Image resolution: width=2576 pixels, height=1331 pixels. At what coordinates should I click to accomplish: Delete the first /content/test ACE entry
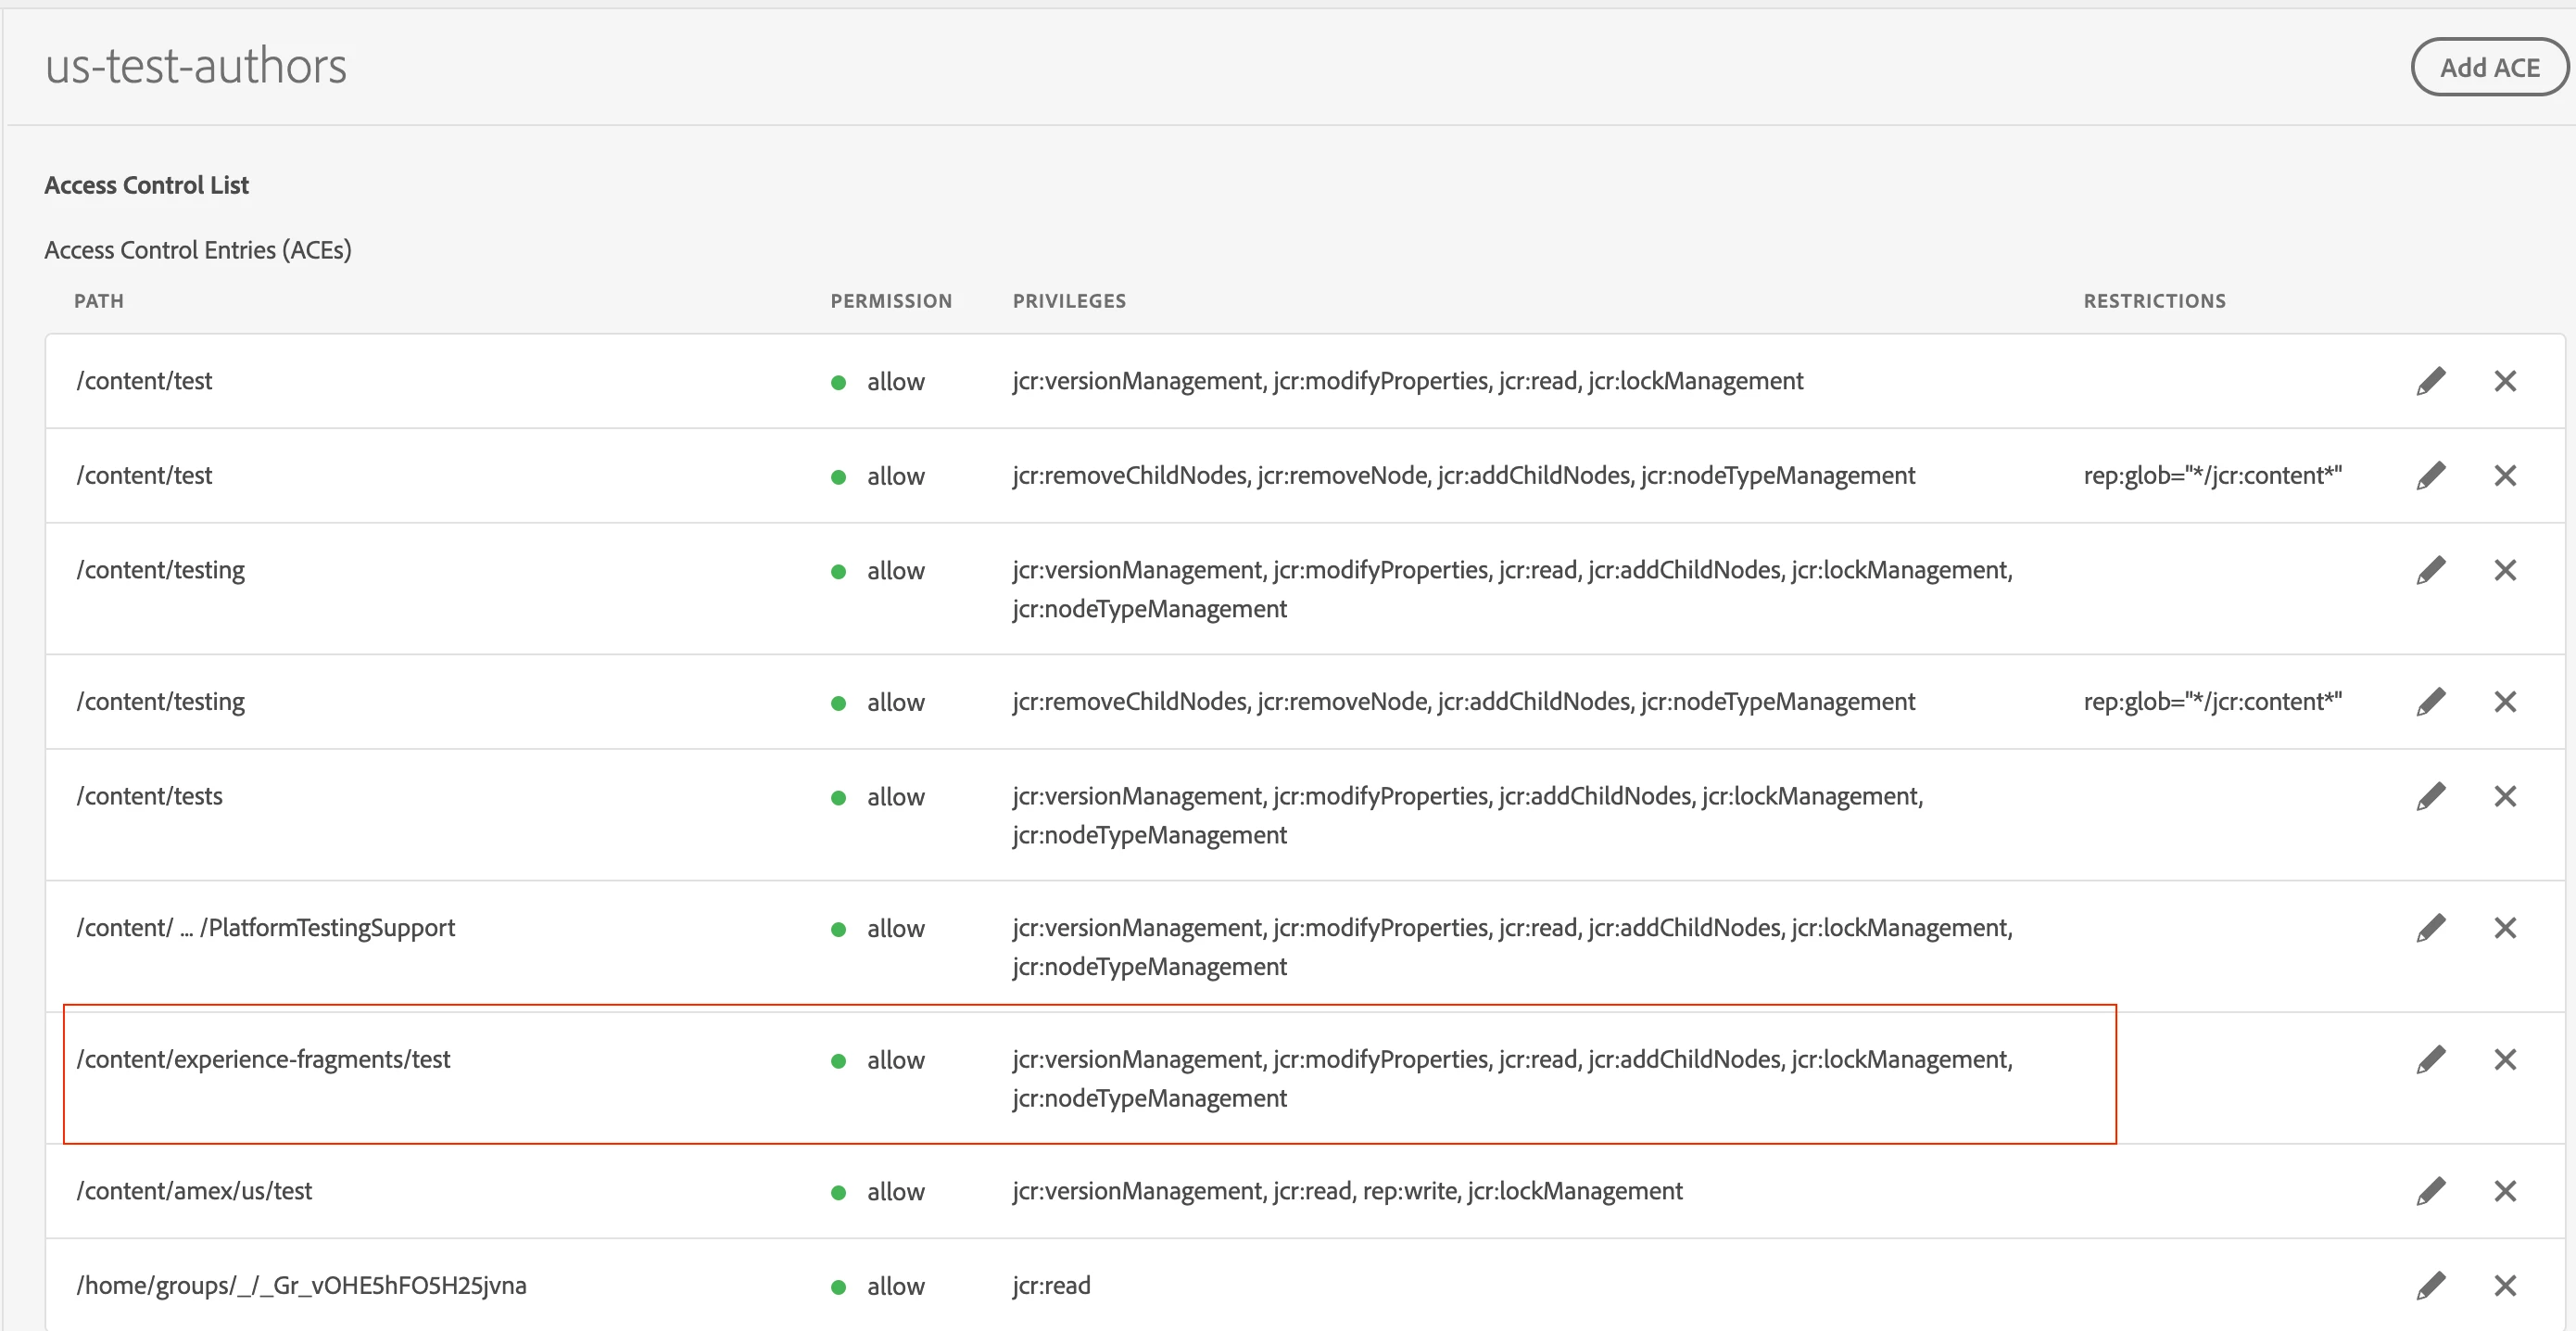pyautogui.click(x=2504, y=381)
